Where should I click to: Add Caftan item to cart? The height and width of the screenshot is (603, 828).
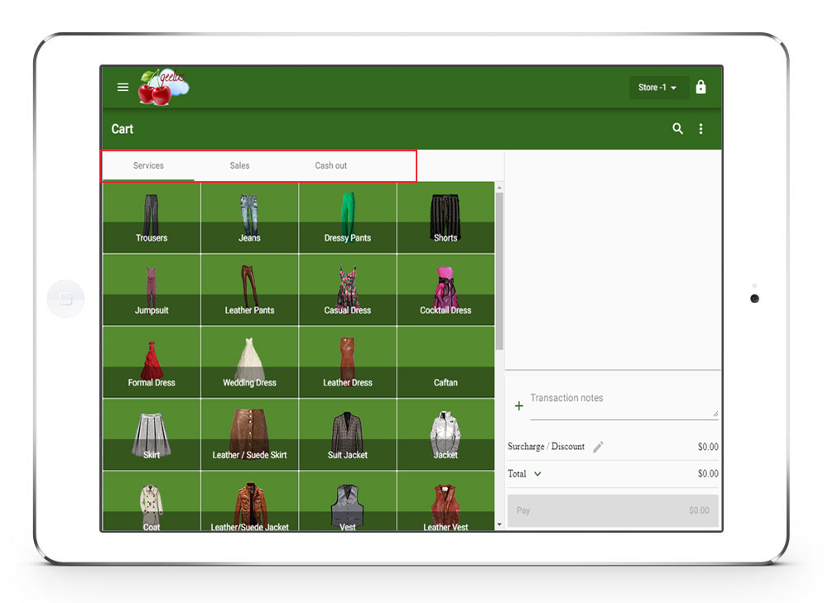[x=445, y=362]
